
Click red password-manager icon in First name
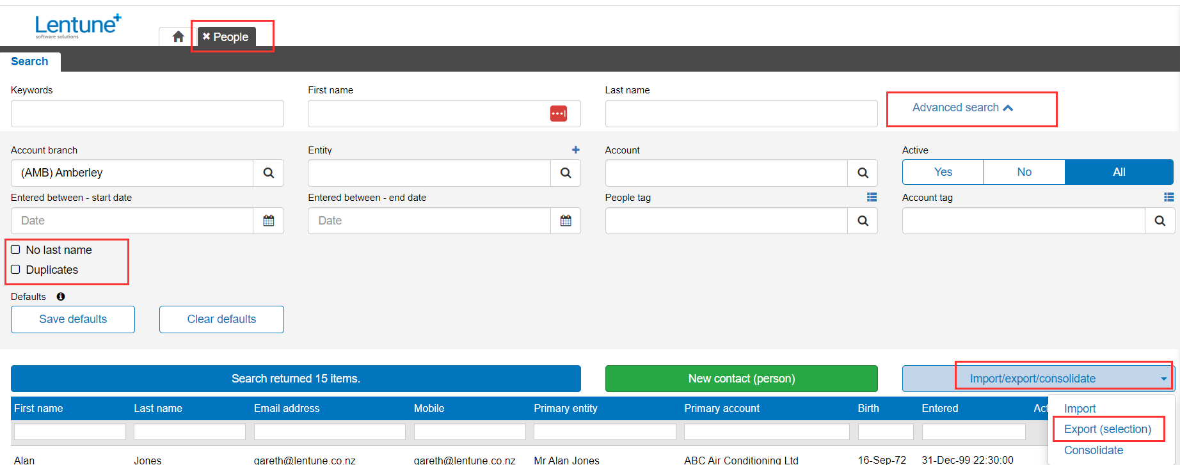click(x=558, y=113)
